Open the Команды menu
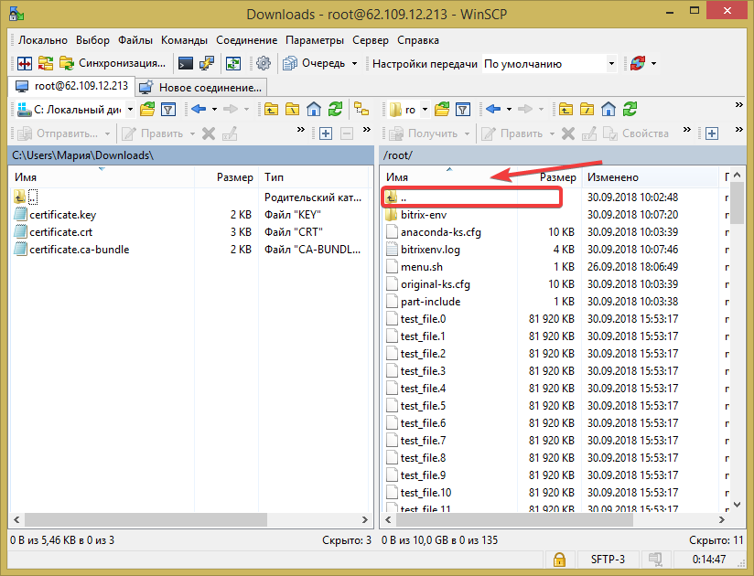 [184, 40]
